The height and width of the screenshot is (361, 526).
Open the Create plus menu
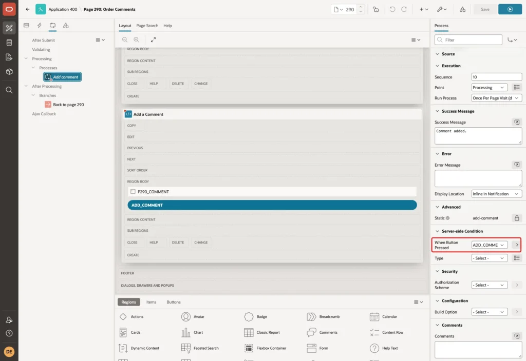(x=424, y=9)
